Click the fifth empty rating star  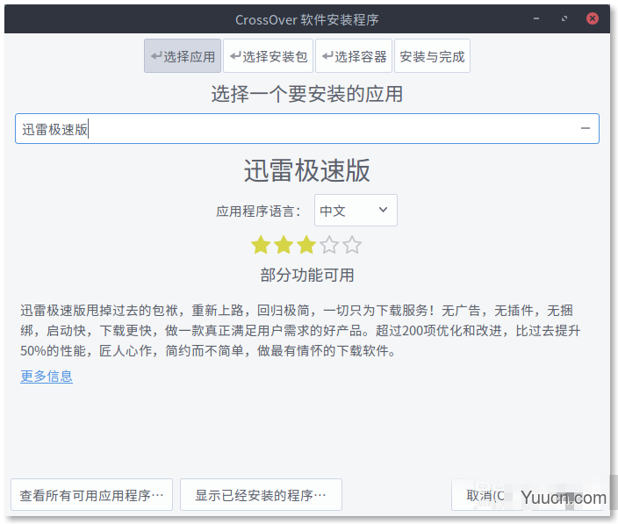pyautogui.click(x=352, y=245)
